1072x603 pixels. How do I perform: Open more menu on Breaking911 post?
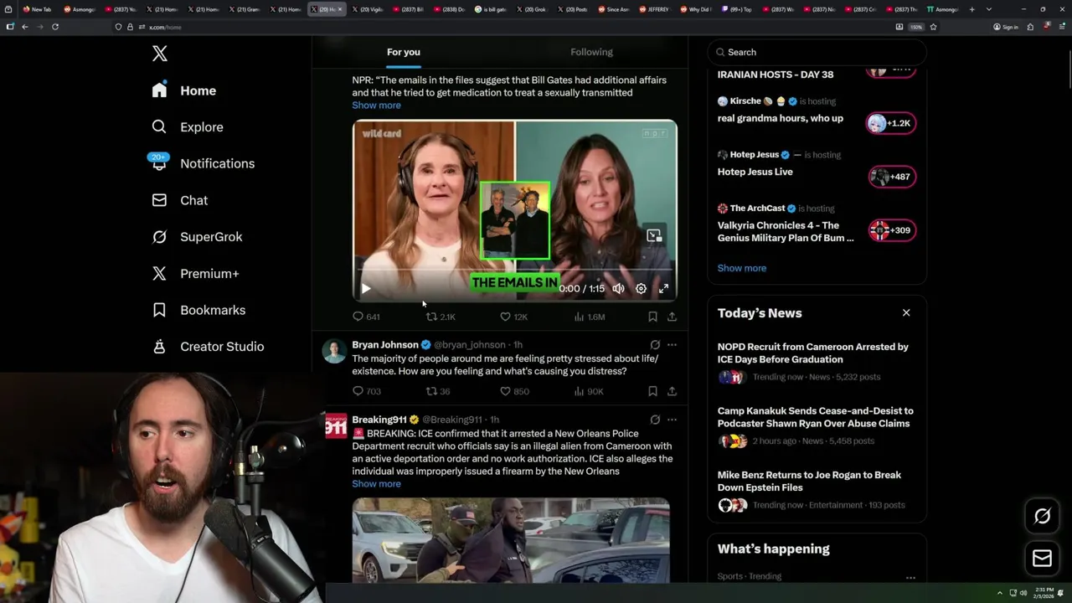(x=672, y=420)
